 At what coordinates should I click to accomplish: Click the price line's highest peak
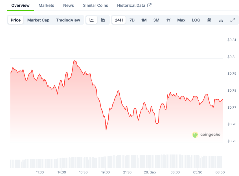[x=74, y=61]
